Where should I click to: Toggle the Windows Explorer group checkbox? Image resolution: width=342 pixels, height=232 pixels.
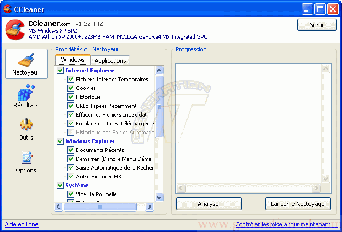tap(61, 141)
